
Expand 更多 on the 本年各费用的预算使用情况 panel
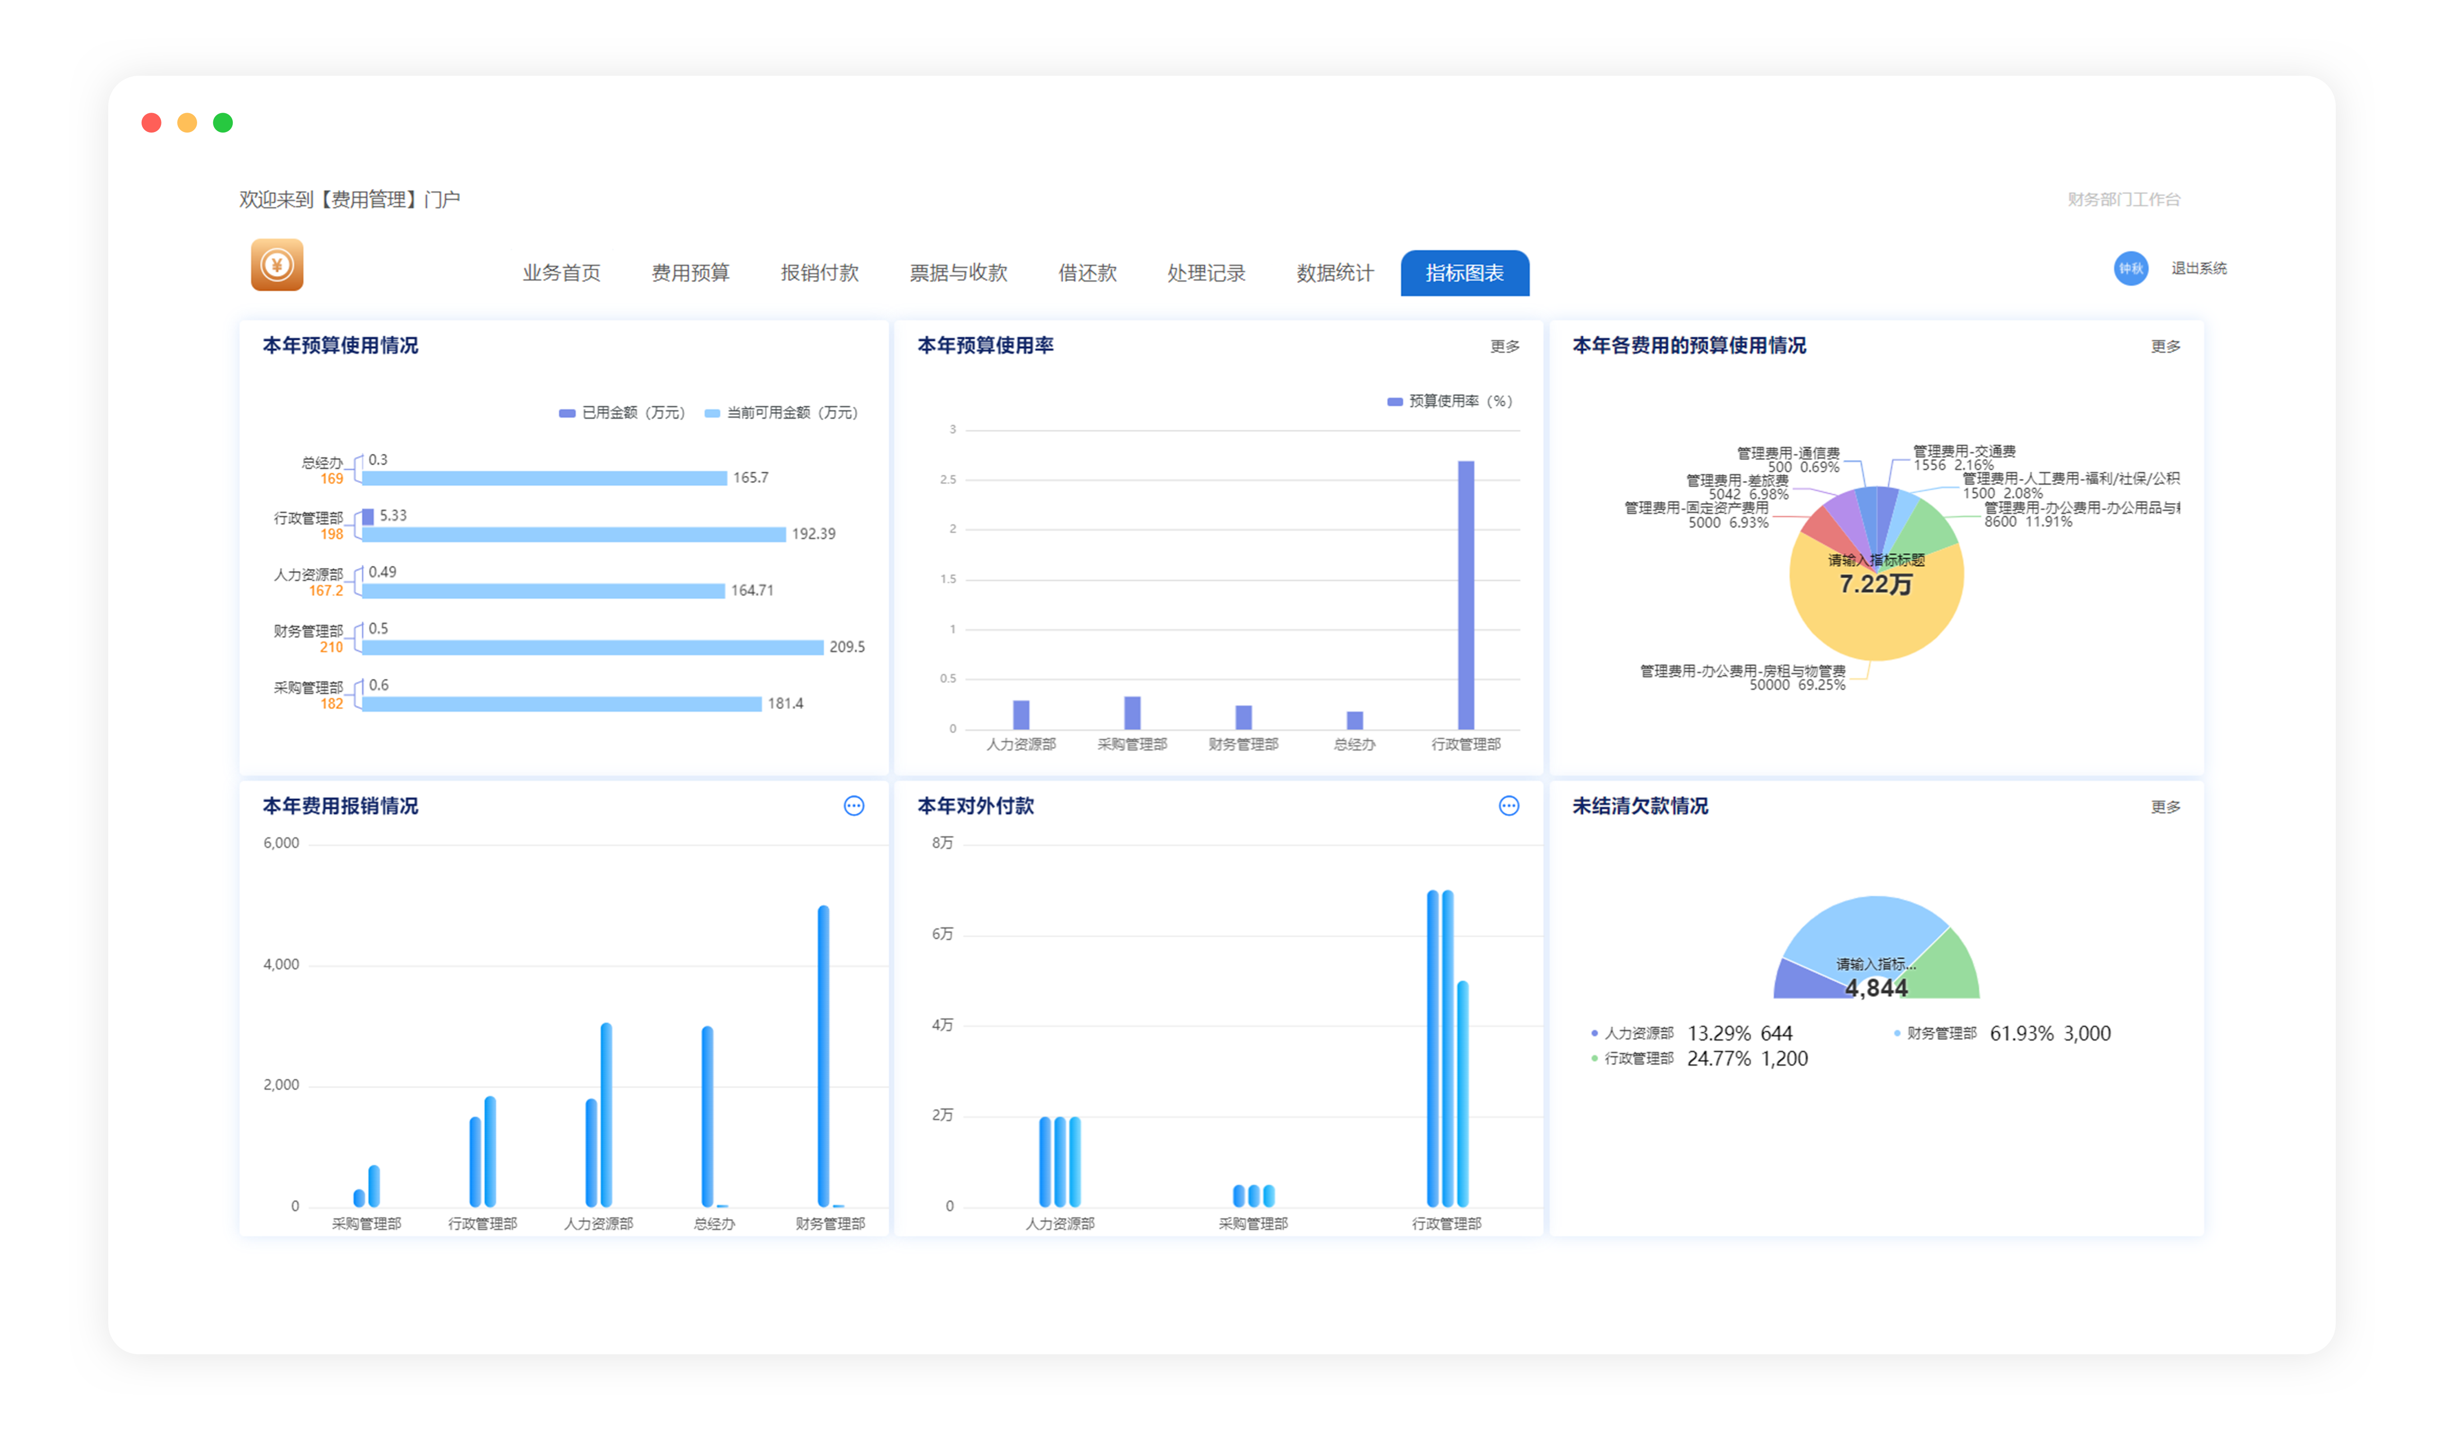pyautogui.click(x=2165, y=346)
